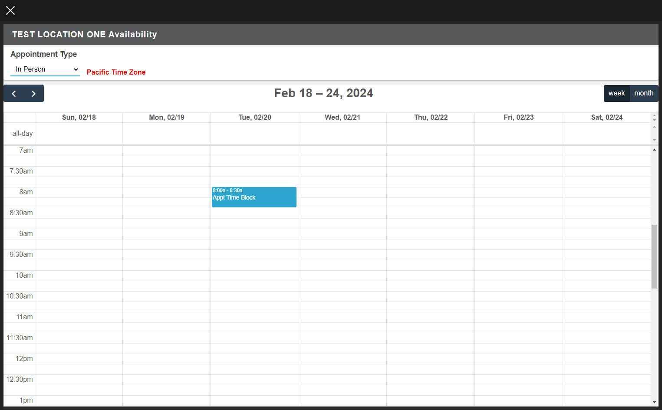Open the 8:00a Appt Time Block event
Viewport: 662px width, 410px height.
pos(254,197)
